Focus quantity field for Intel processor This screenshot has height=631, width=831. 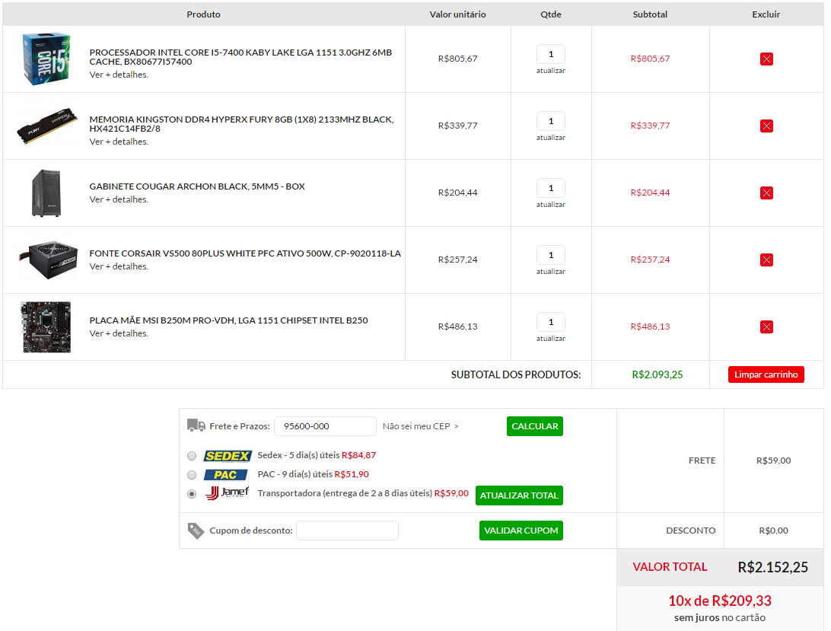(551, 54)
